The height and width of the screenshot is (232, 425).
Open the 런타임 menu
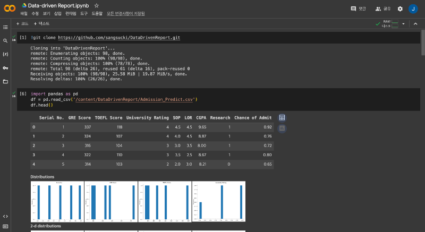(71, 13)
